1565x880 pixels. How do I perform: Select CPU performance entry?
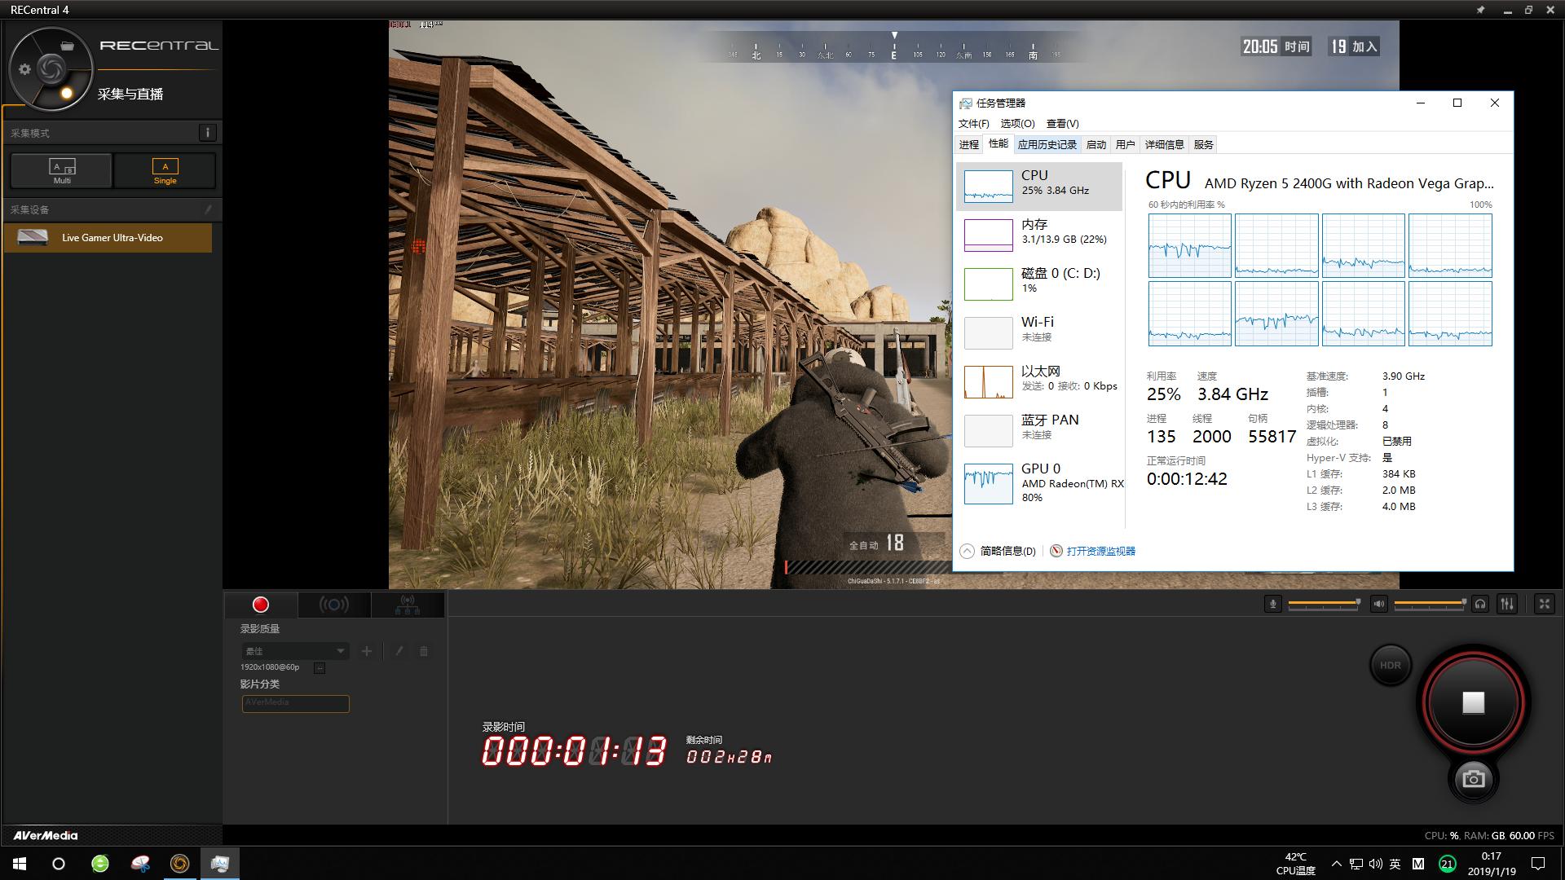(x=1039, y=186)
